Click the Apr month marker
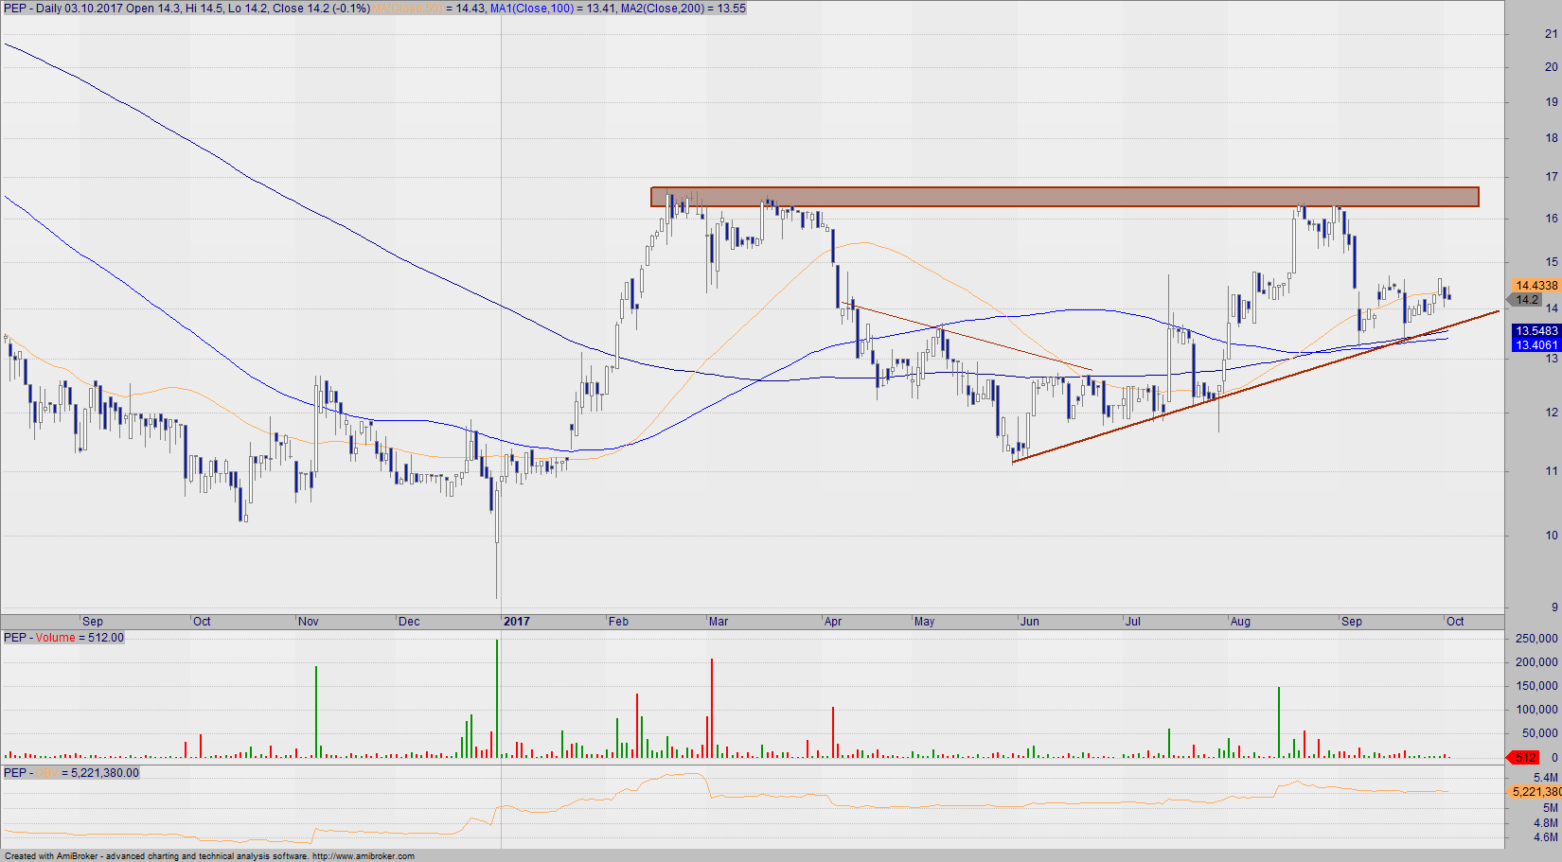The width and height of the screenshot is (1562, 862). (833, 622)
